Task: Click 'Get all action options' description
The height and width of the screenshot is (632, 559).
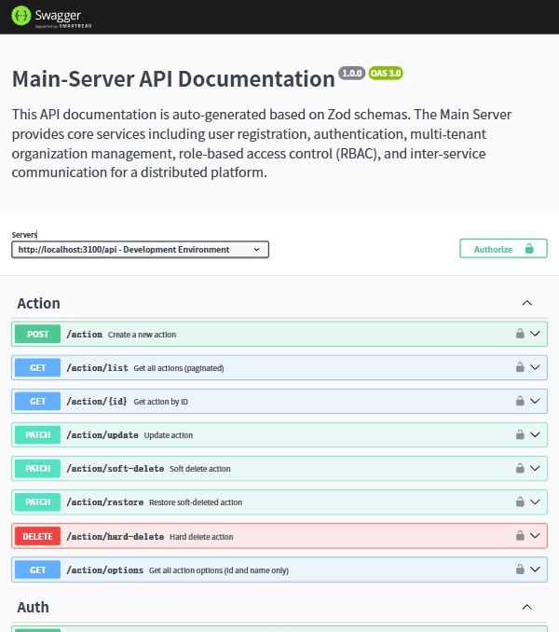Action: (x=219, y=570)
